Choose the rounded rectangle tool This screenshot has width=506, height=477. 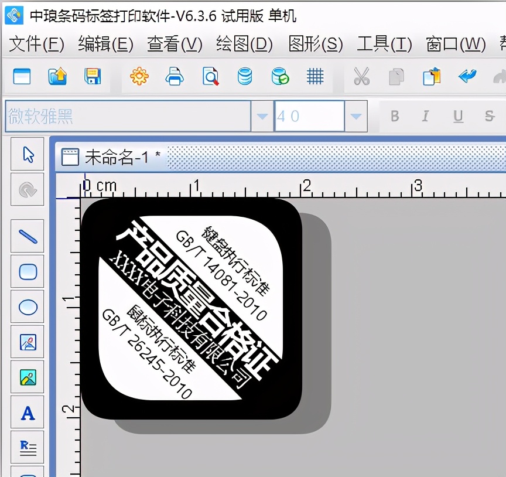[x=27, y=271]
